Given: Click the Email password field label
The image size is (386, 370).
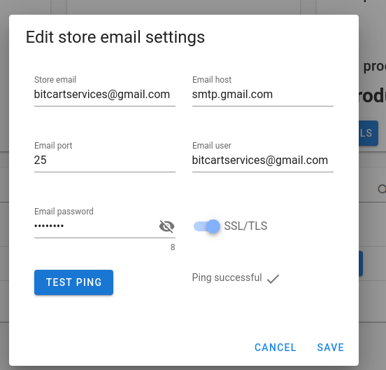Looking at the screenshot, I should (x=64, y=212).
